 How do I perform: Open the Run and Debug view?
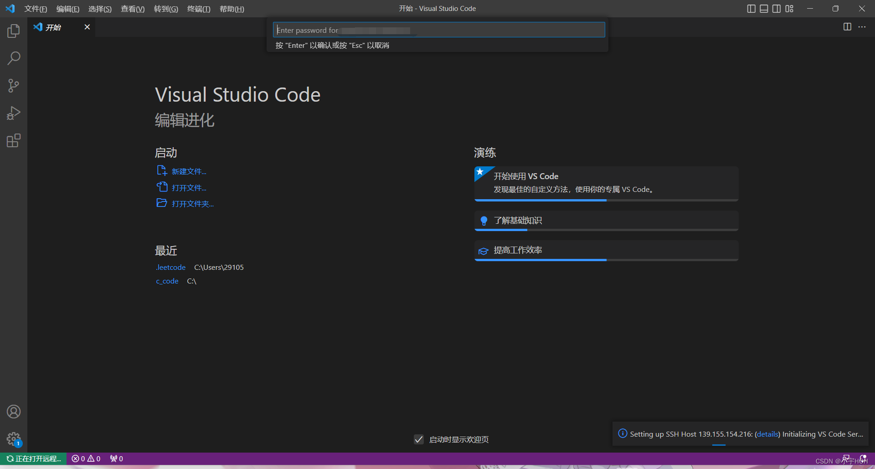(14, 113)
